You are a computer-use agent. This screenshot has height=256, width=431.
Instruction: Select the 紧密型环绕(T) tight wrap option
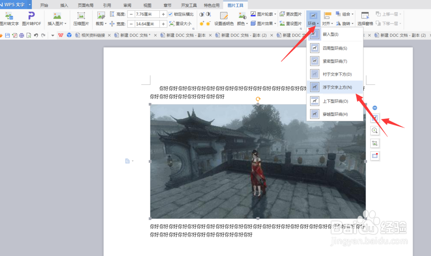[335, 61]
